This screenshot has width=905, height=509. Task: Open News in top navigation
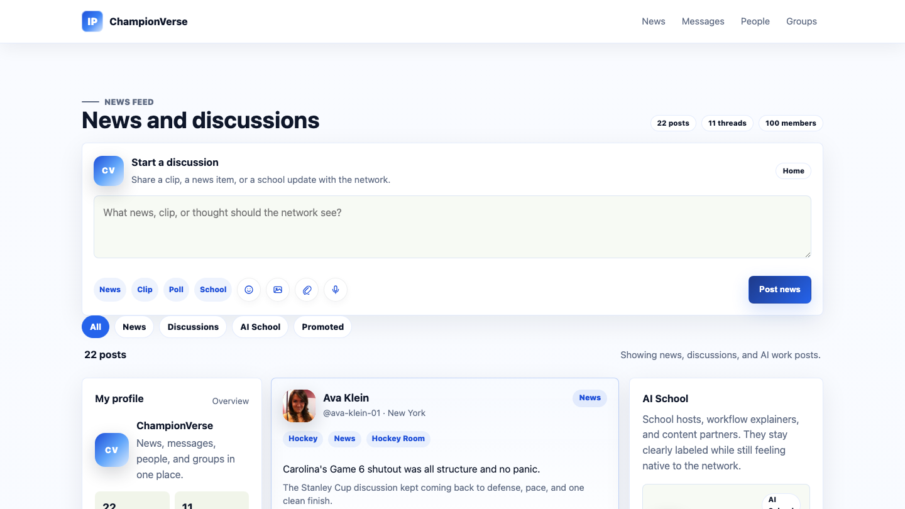[654, 21]
